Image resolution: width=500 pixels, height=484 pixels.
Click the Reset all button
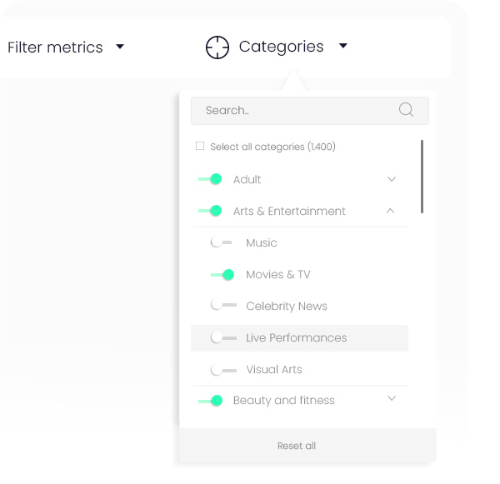tap(297, 446)
